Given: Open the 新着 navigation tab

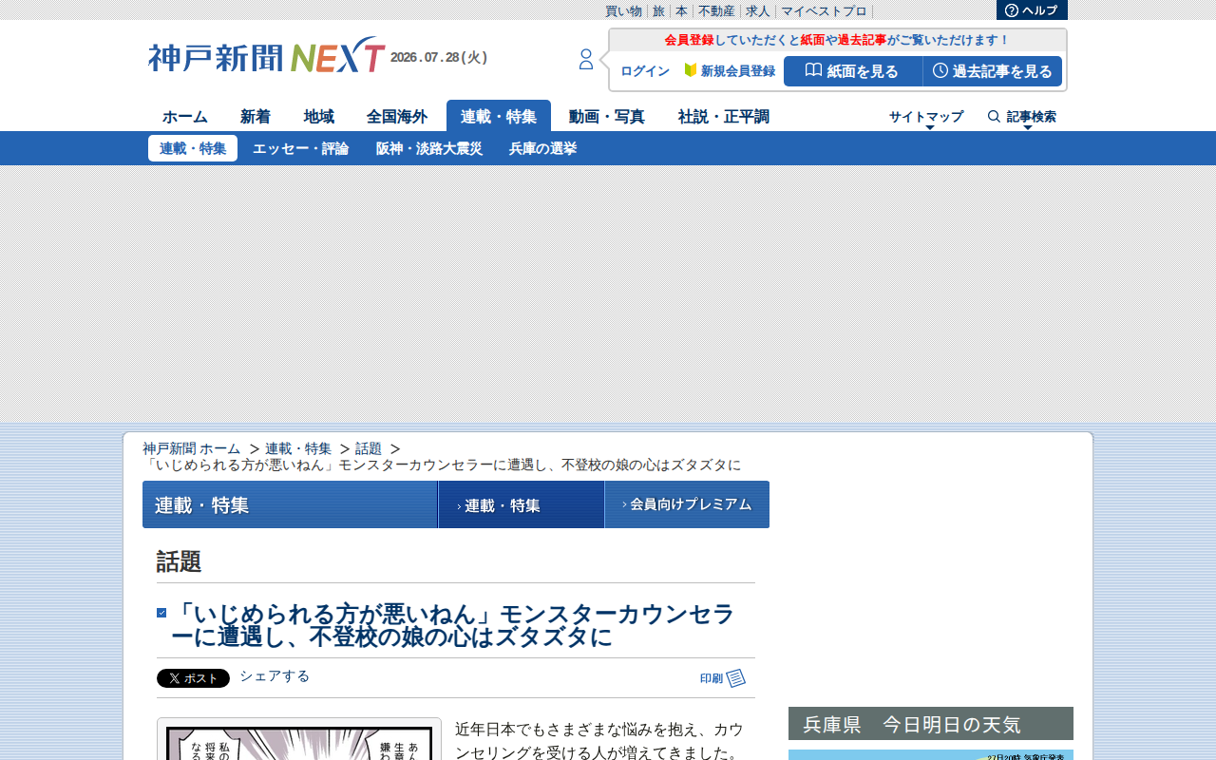Looking at the screenshot, I should coord(256,116).
